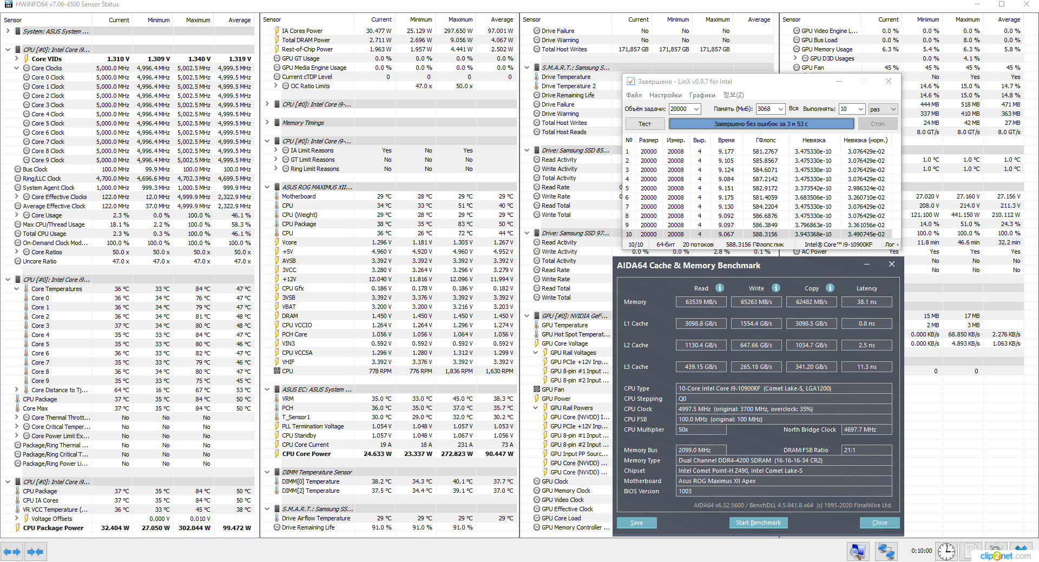Open the Настройки menu in LinX
This screenshot has height=562, width=1039.
tap(666, 95)
